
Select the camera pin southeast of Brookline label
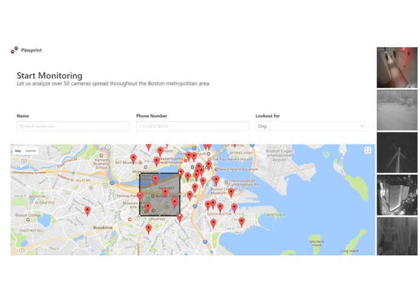click(x=149, y=229)
